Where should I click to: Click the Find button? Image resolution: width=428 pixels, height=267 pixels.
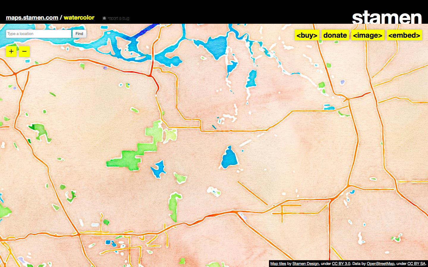79,34
